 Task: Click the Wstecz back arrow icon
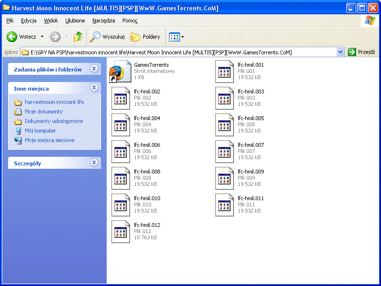point(12,37)
